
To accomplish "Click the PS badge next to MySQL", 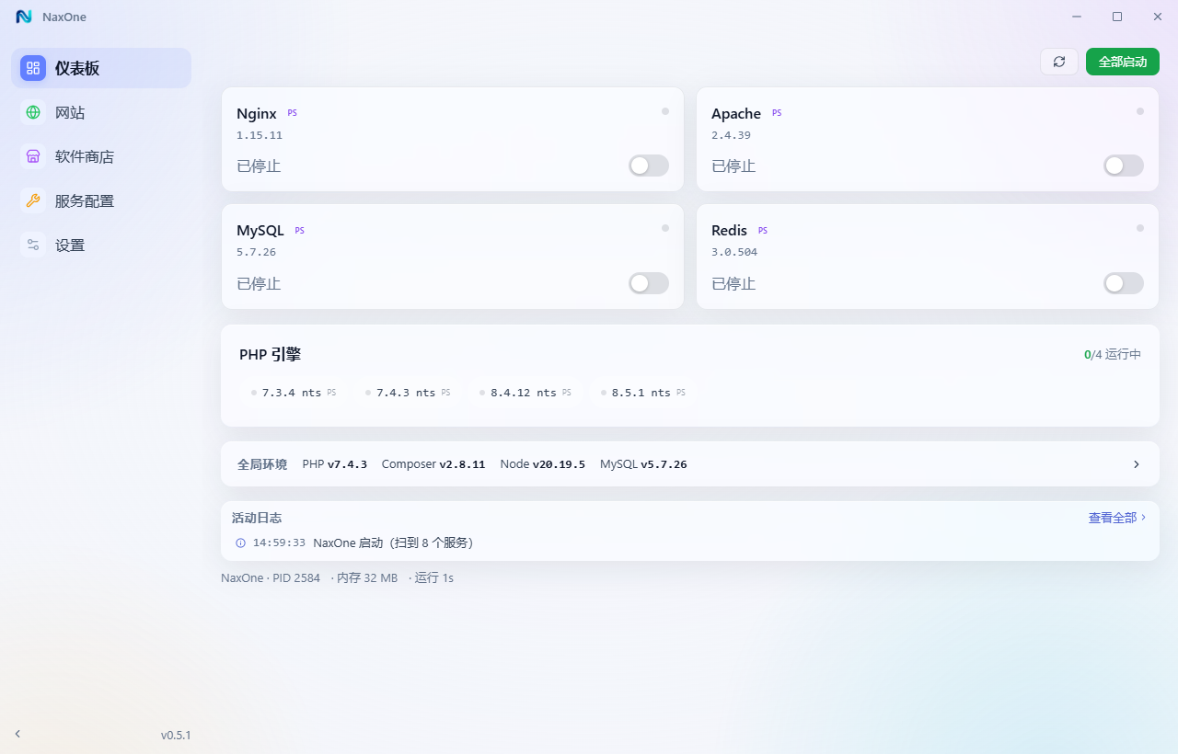I will (299, 231).
